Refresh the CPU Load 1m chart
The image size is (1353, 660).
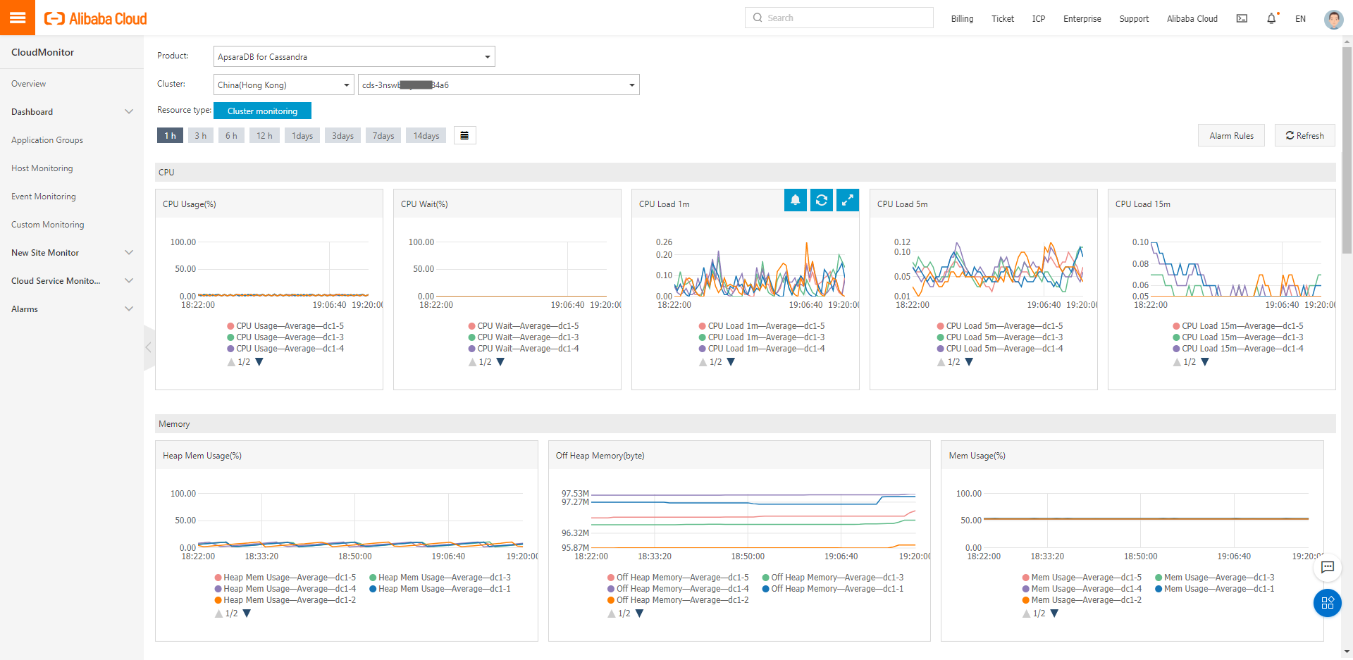[x=822, y=200]
